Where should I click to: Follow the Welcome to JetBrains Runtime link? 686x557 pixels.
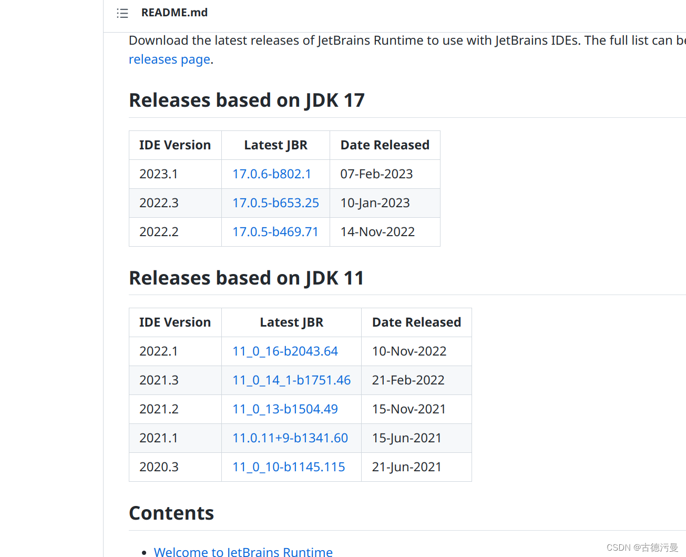tap(243, 552)
